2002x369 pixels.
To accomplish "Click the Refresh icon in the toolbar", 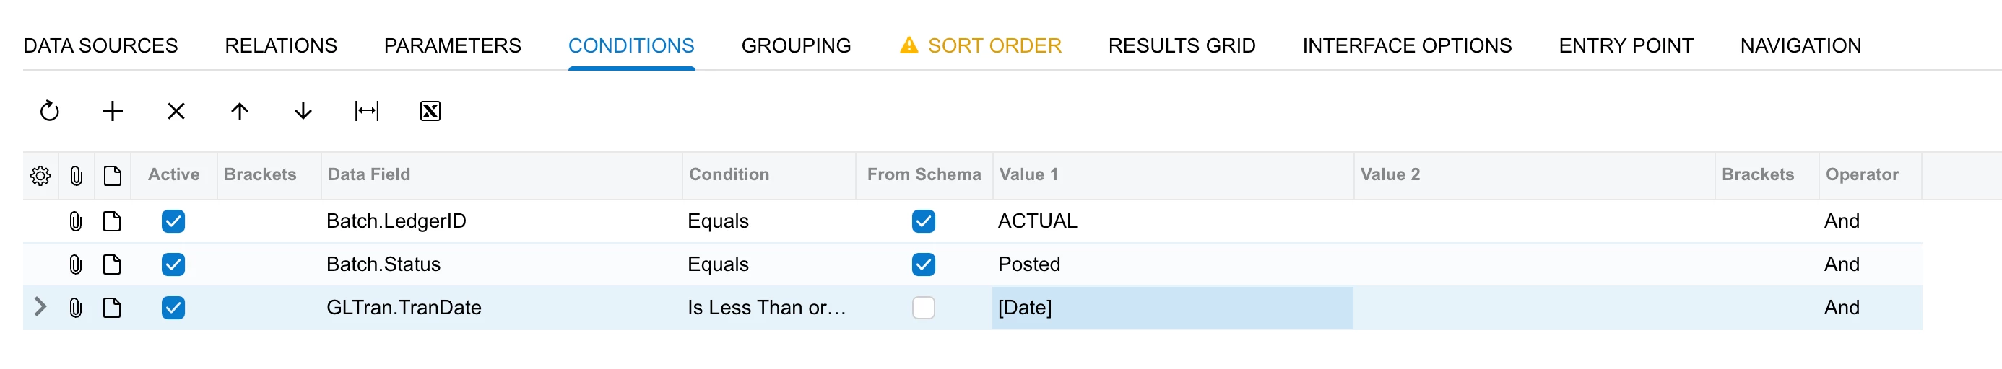I will [x=50, y=111].
